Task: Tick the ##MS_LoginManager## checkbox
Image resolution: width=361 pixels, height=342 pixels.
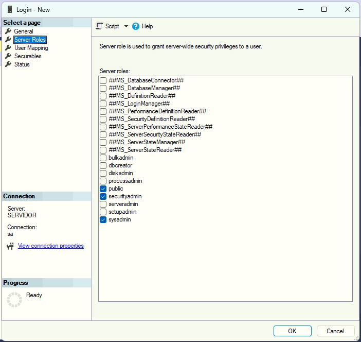Action: 103,104
